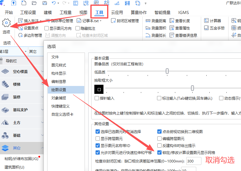Expand 装修 navigation group
This screenshot has height=171, width=241.
point(42,97)
